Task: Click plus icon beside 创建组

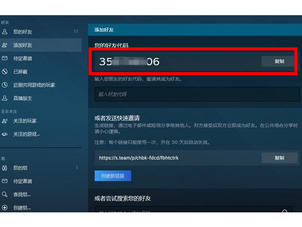Action: [5, 207]
